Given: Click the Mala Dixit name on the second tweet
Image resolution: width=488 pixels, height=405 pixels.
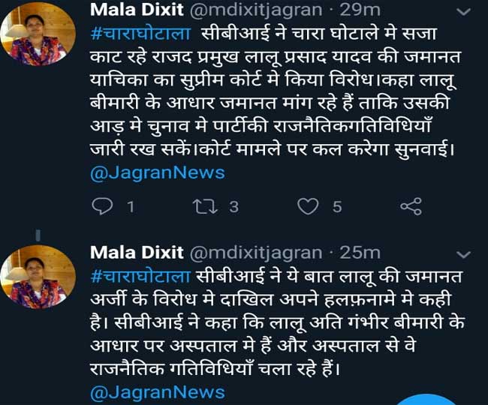Looking at the screenshot, I should (137, 252).
